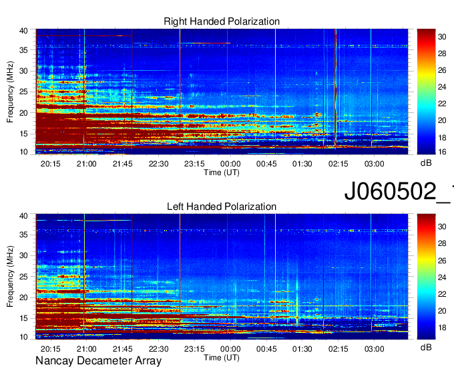The image size is (454, 369).
Task: Click the "21:00" tick under the Left Handed plot
Action: [x=86, y=349]
